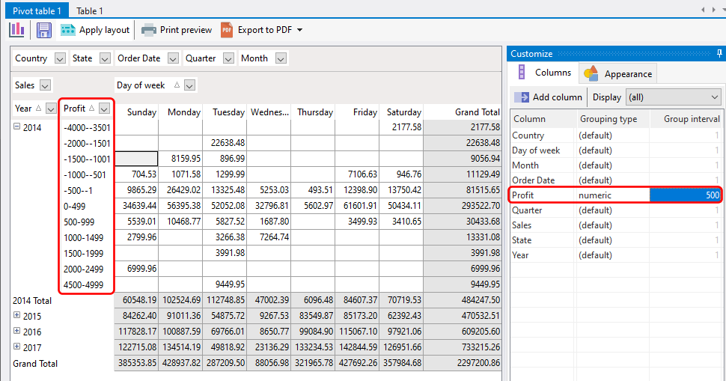Collapse the 2014 year row
This screenshot has height=381, width=726.
coord(16,127)
